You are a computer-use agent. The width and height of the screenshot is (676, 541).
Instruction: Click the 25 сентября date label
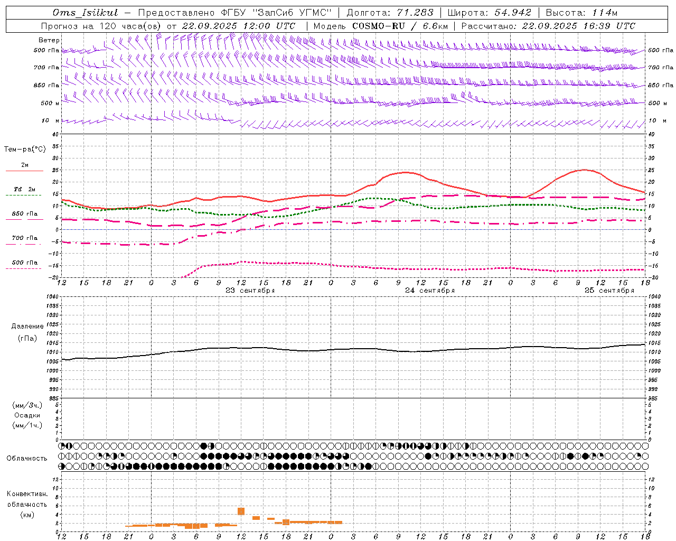pos(609,291)
